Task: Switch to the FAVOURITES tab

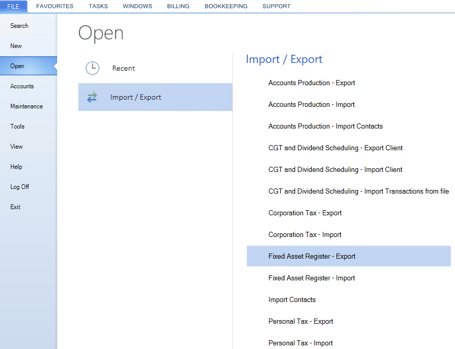Action: 55,6
